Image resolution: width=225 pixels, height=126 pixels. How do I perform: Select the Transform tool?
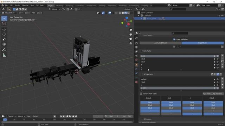click(4, 44)
